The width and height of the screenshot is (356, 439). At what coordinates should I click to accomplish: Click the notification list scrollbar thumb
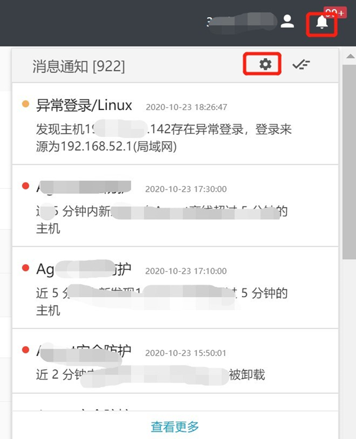pyautogui.click(x=350, y=162)
